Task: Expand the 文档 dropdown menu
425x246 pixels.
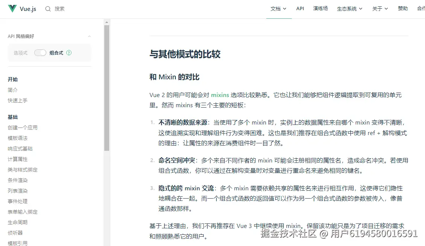Action: 278,9
